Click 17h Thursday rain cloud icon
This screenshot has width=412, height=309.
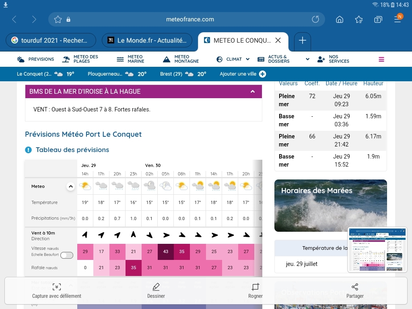[101, 186]
